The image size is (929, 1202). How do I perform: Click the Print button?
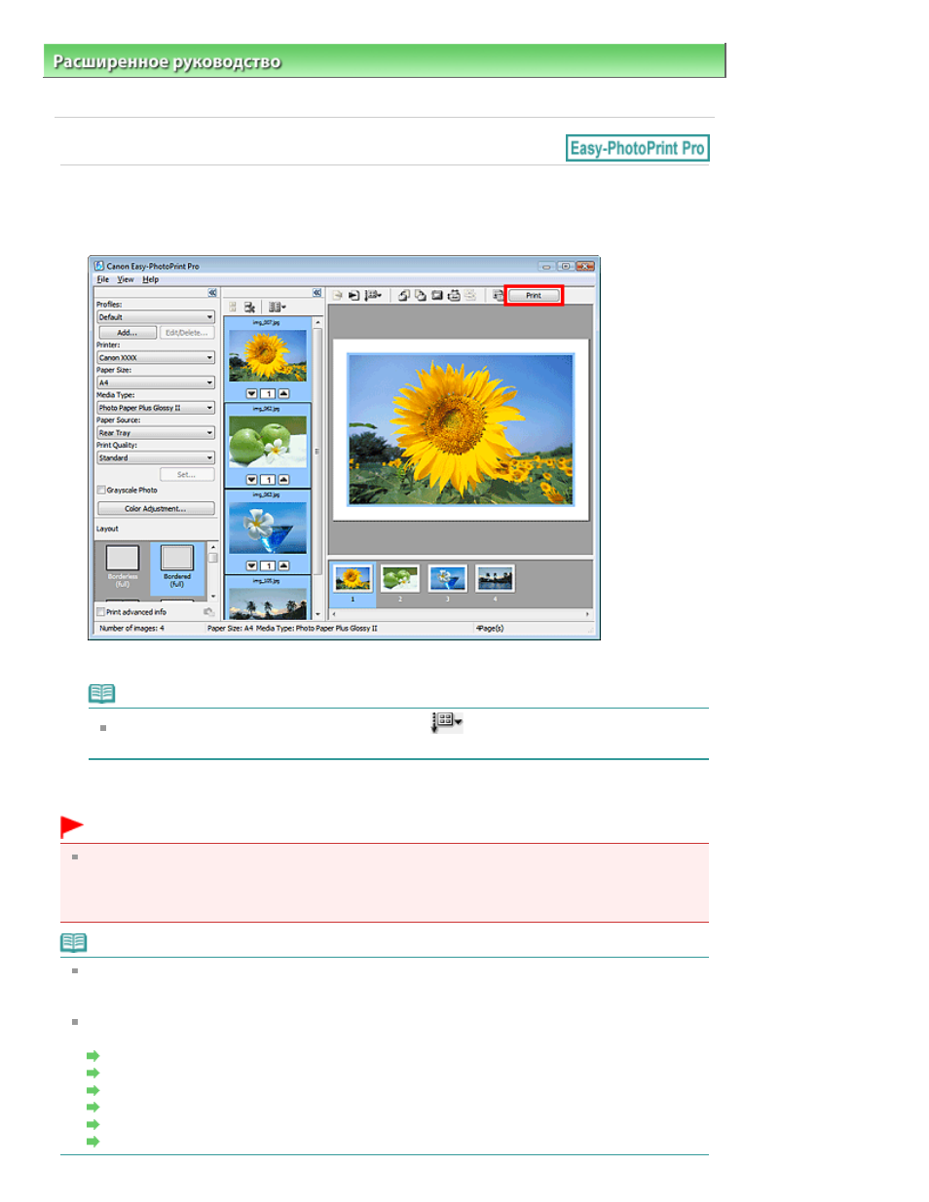534,295
